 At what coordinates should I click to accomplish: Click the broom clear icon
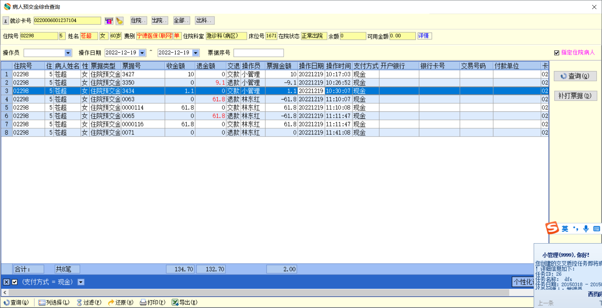120,21
